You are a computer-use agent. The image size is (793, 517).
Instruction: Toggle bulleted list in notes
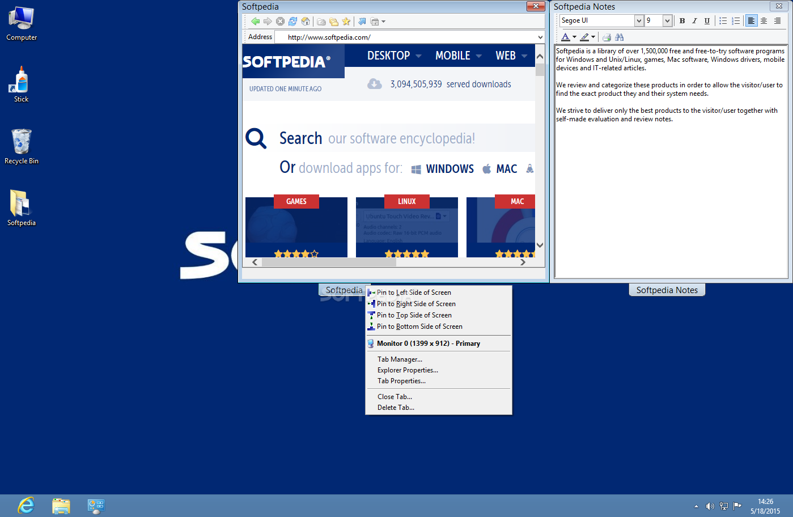pyautogui.click(x=723, y=21)
